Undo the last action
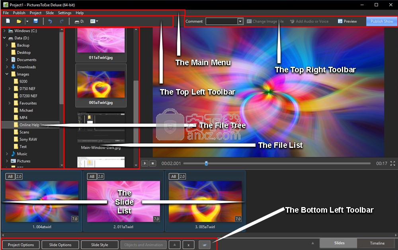Image resolution: width=398 pixels, height=250 pixels. [x=50, y=21]
